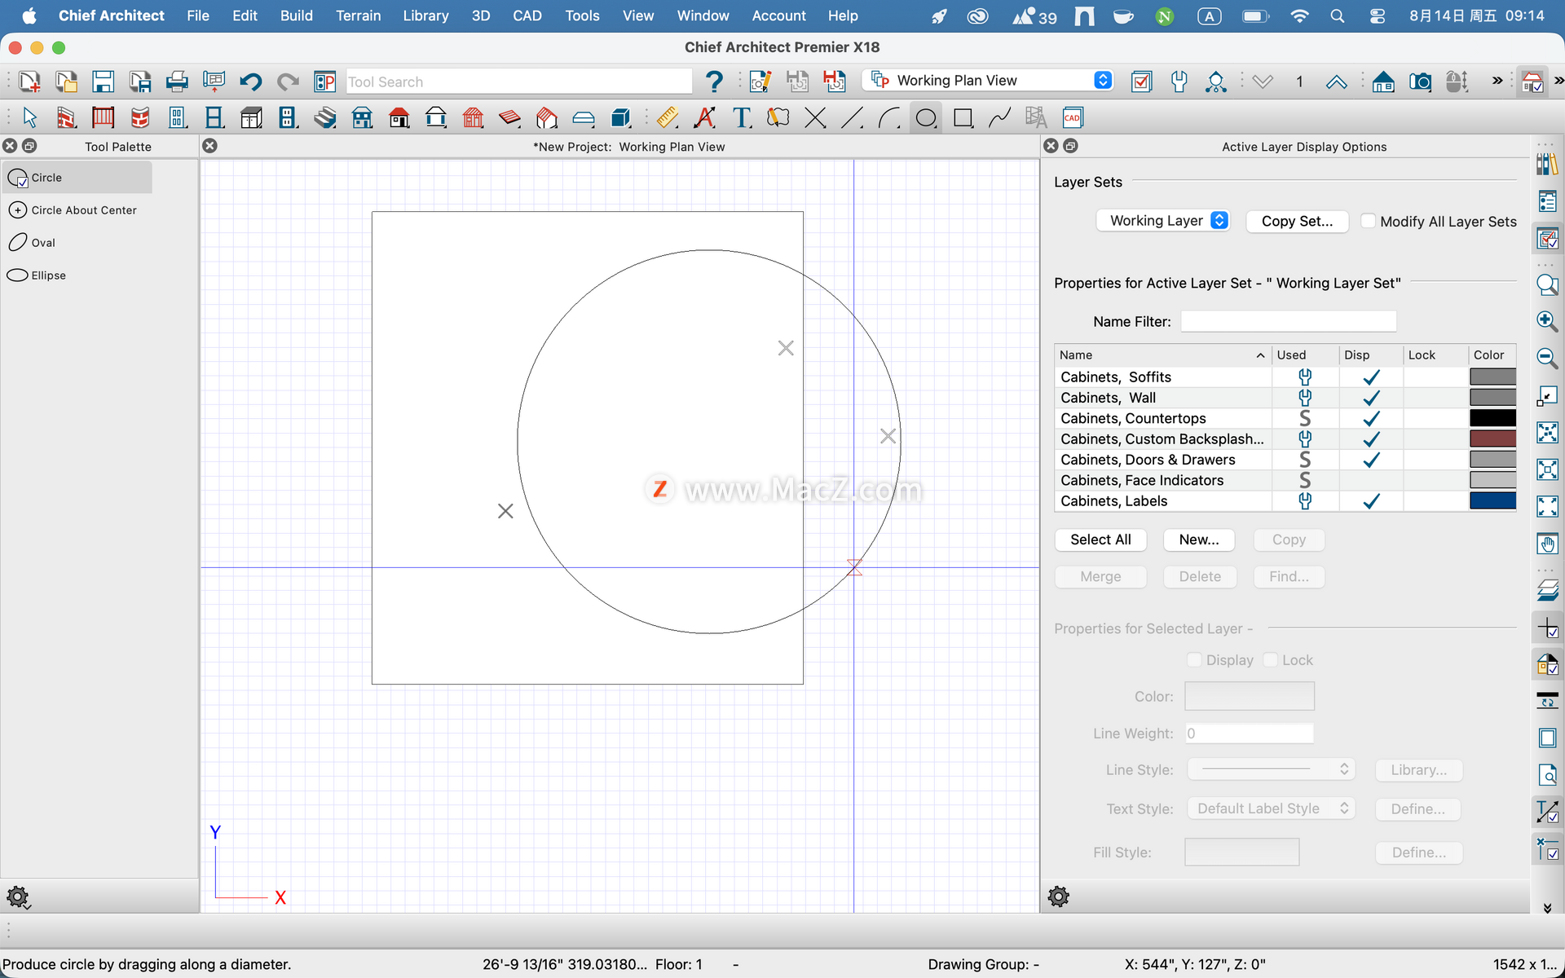1565x978 pixels.
Task: Open macOS Spotlight search icon
Action: pos(1338,15)
